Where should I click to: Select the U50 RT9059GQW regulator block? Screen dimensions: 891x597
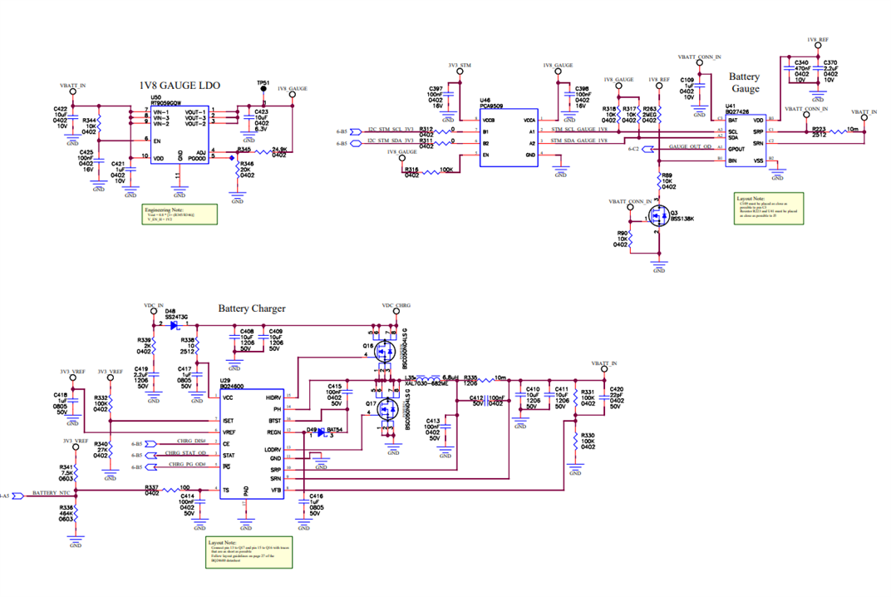point(180,136)
